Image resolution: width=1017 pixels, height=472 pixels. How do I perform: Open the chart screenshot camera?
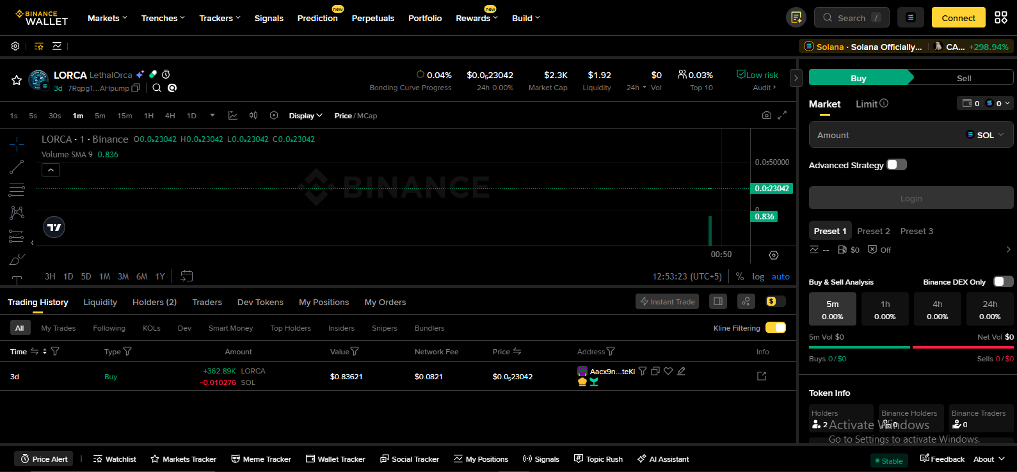[x=767, y=116]
